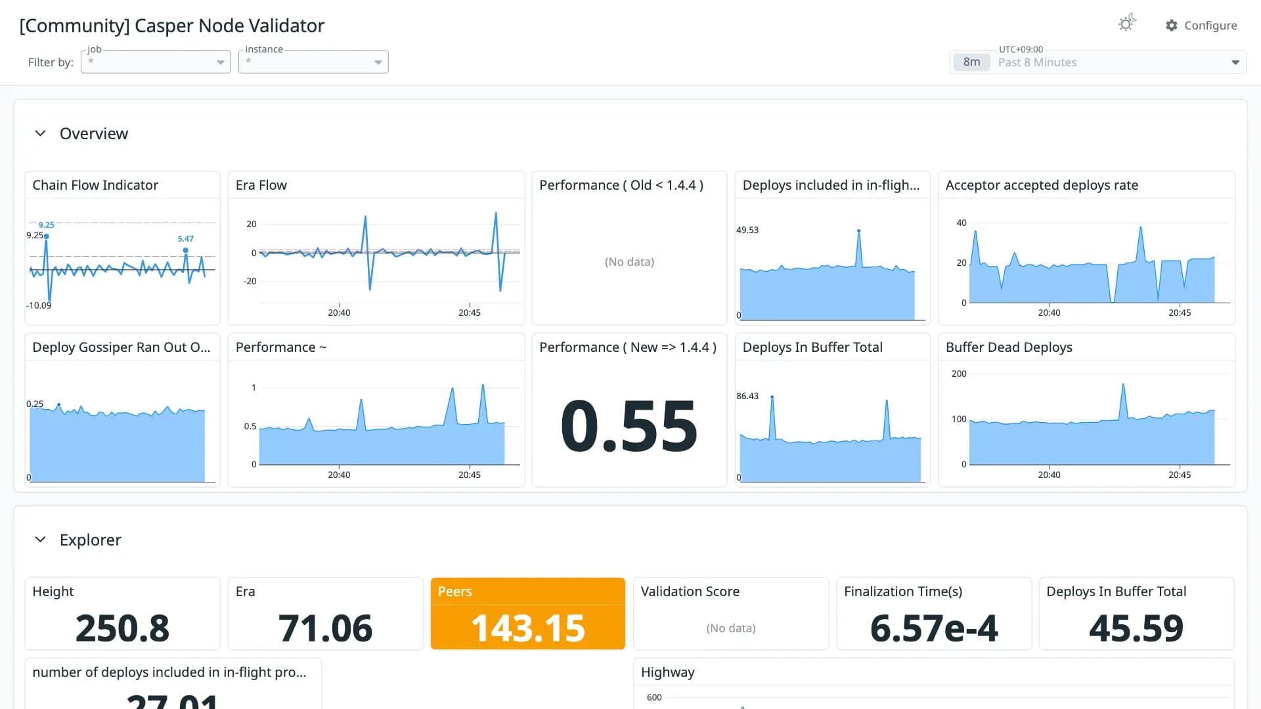
Task: Open the Configure settings
Action: (x=1201, y=26)
